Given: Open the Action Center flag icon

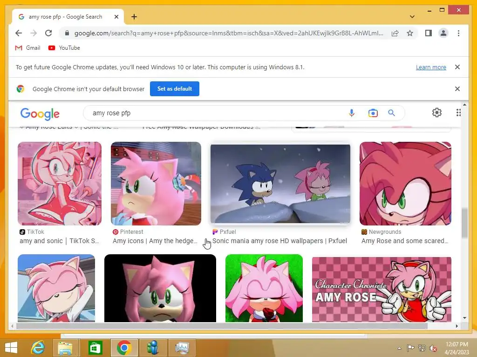Looking at the screenshot, I should (x=410, y=348).
